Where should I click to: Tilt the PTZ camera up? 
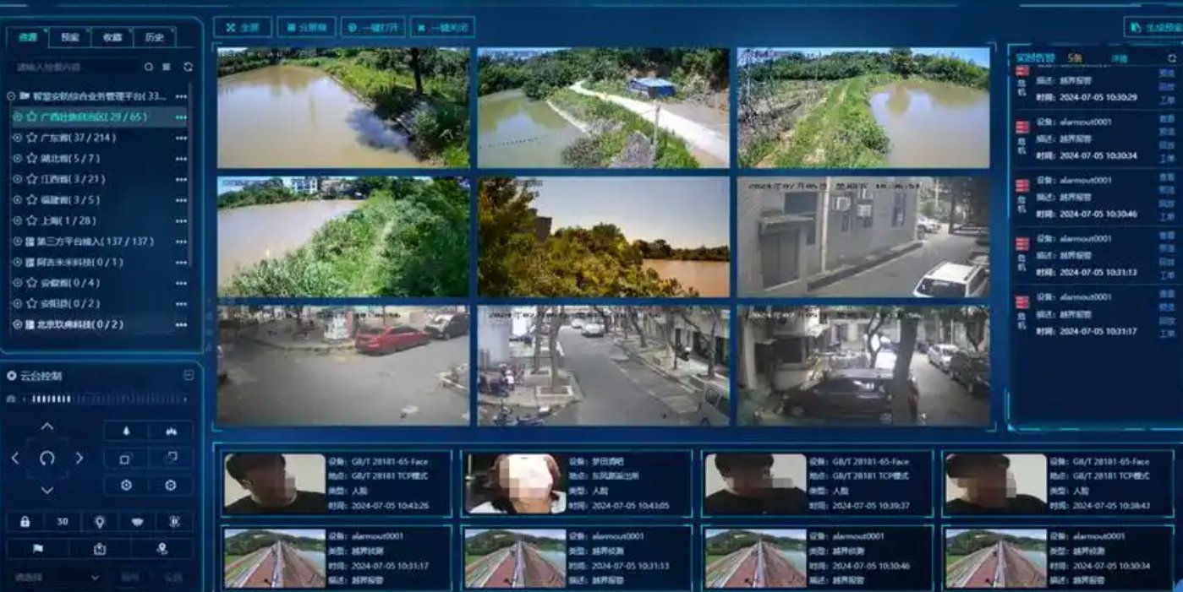(x=47, y=426)
